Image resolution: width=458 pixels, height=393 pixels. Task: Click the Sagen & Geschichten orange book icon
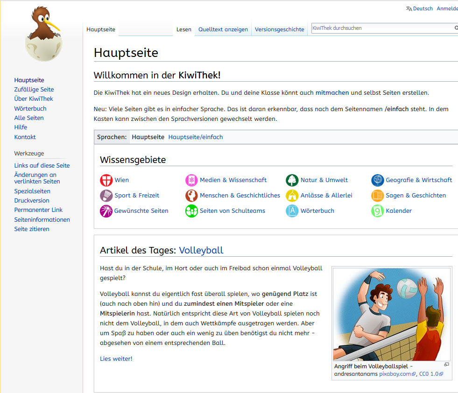[377, 196]
